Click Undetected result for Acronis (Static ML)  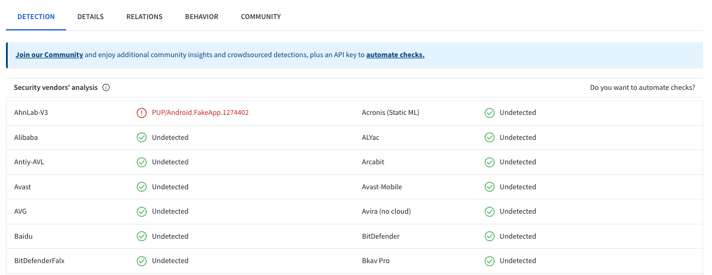coord(518,112)
